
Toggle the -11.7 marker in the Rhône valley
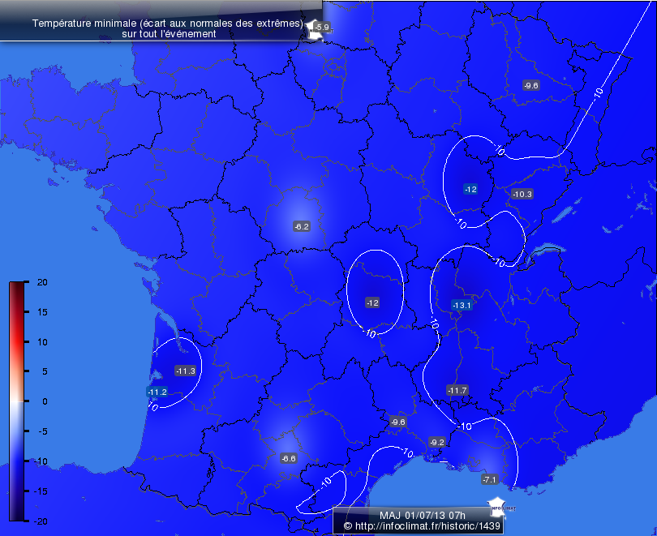pyautogui.click(x=457, y=389)
